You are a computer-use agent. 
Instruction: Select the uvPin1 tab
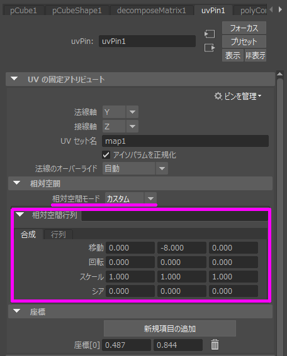point(213,11)
